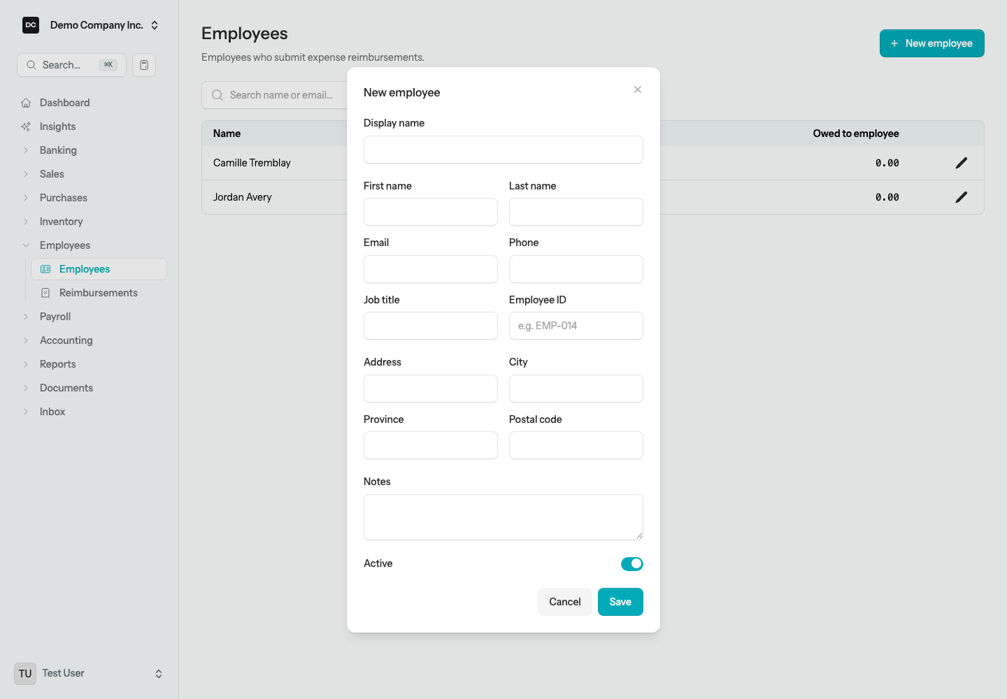
Task: Click the TU user avatar
Action: tap(25, 674)
